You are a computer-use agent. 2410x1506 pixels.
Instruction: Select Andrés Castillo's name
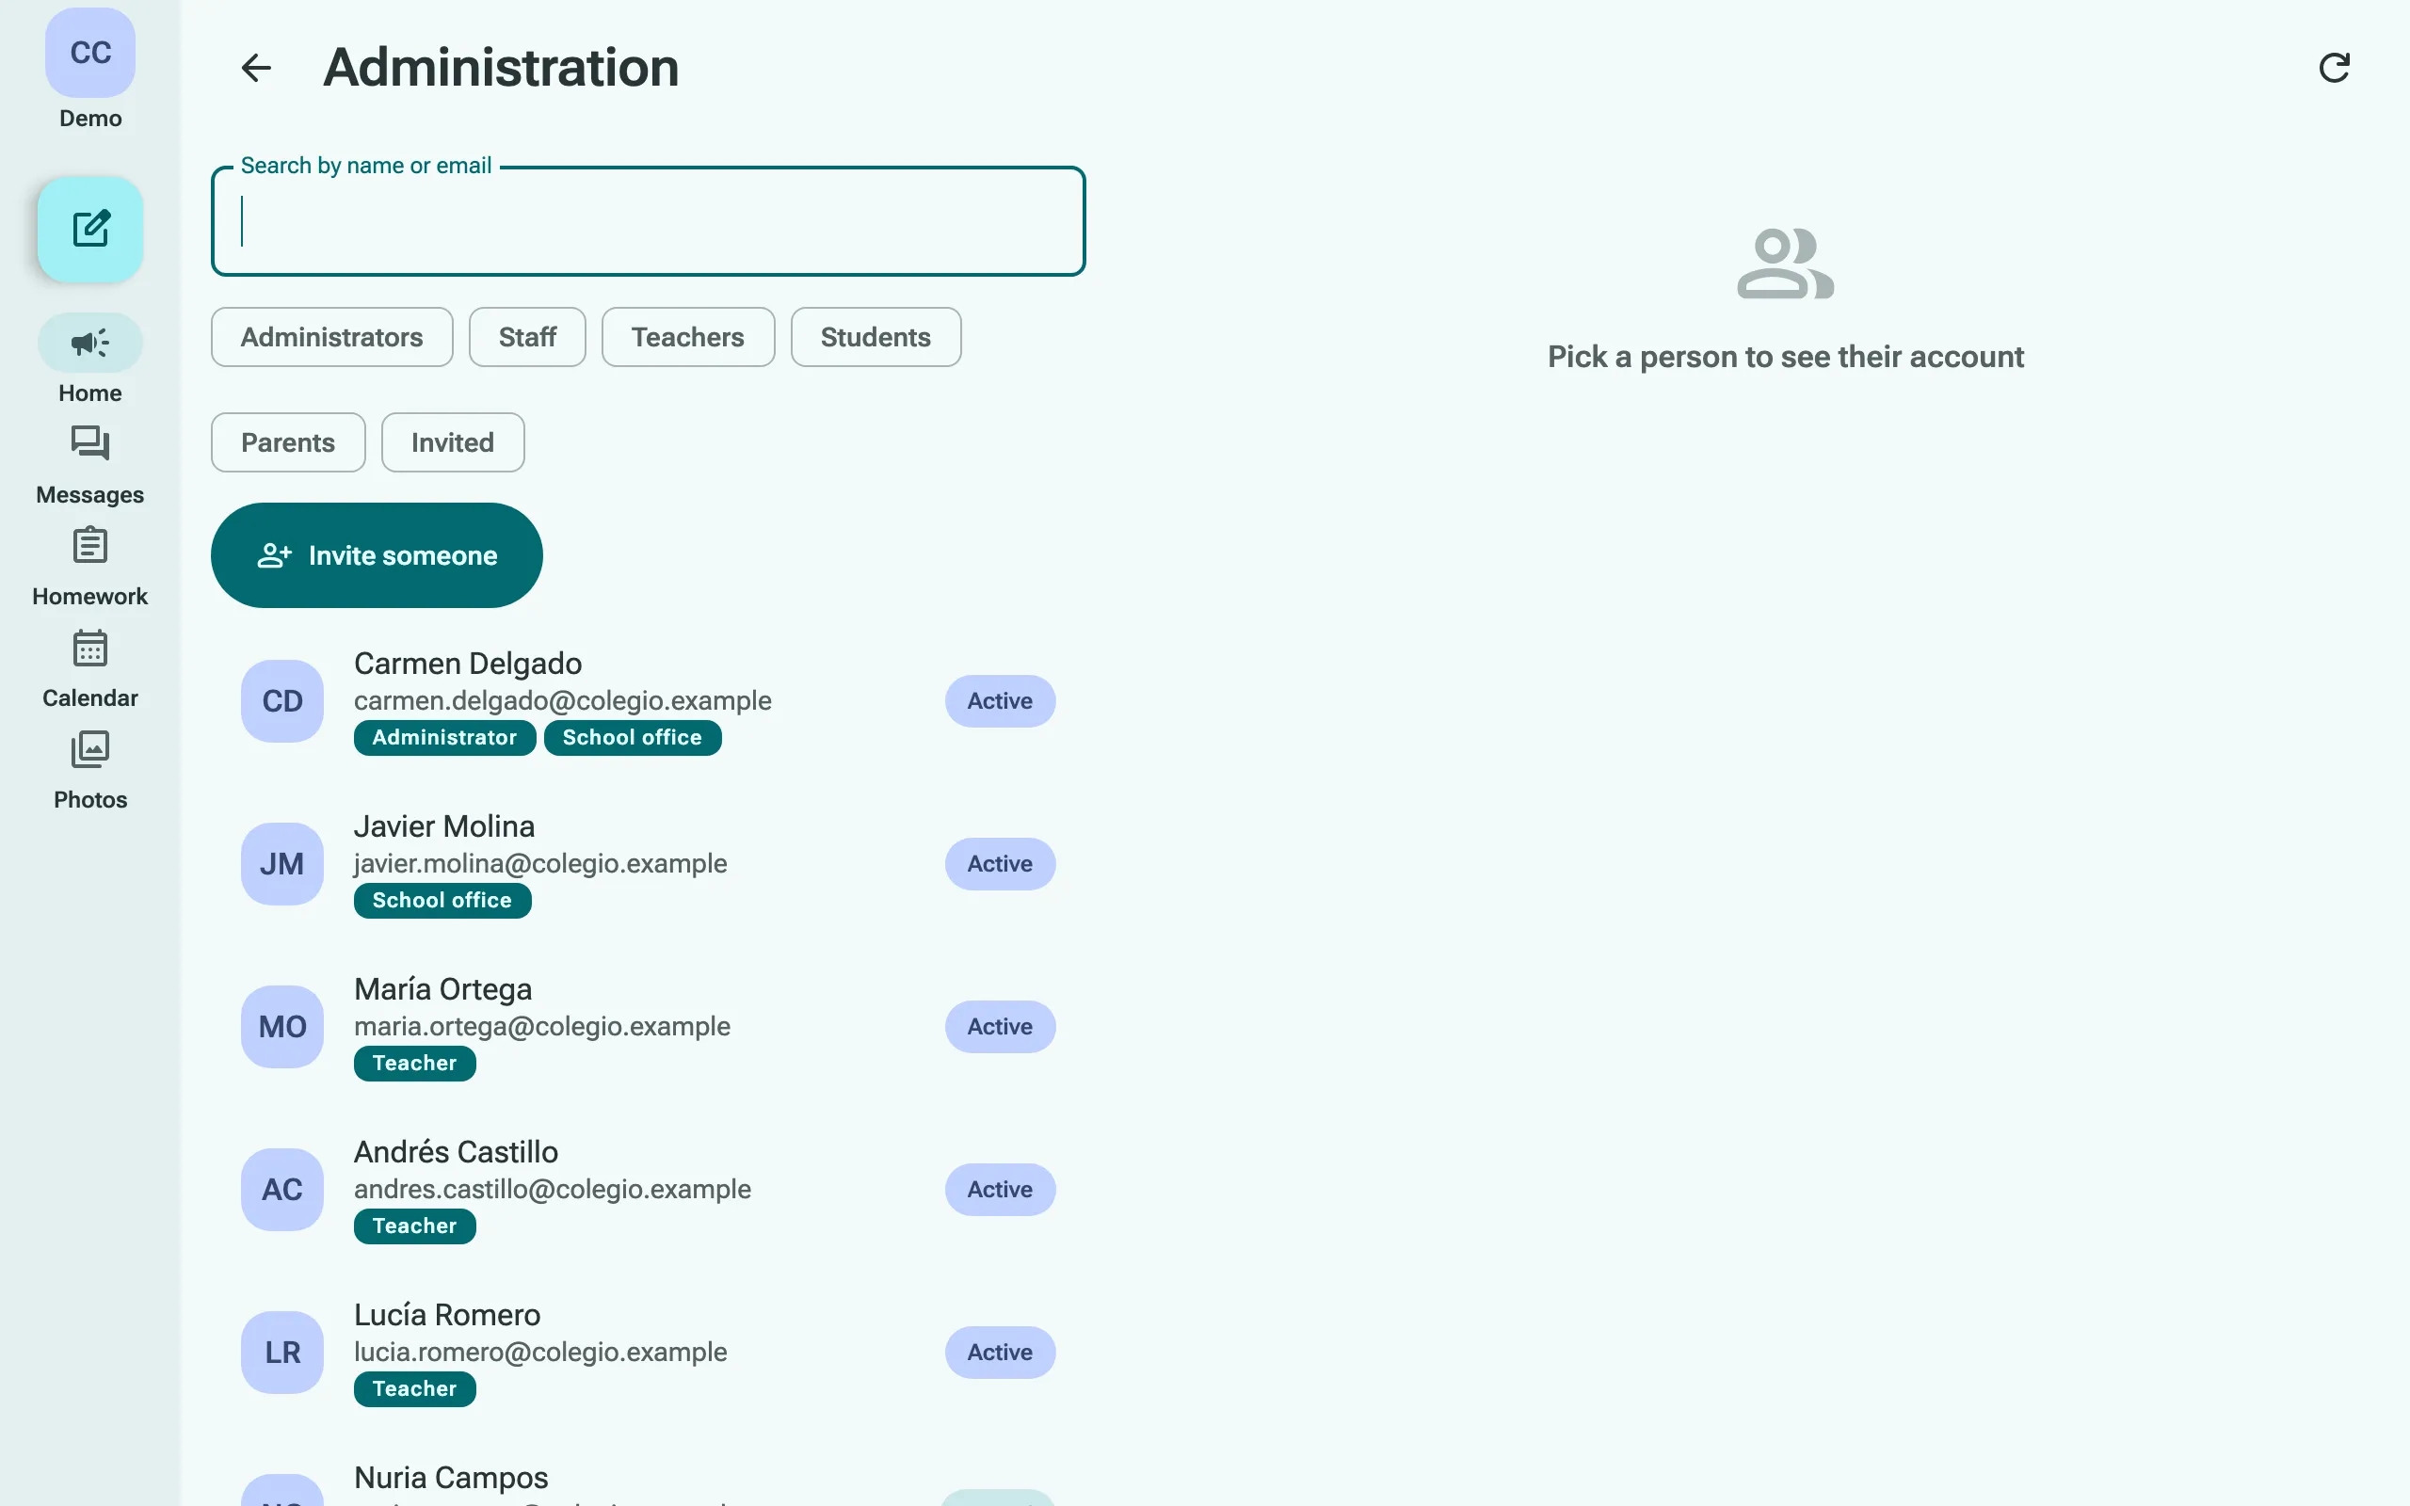[456, 1151]
